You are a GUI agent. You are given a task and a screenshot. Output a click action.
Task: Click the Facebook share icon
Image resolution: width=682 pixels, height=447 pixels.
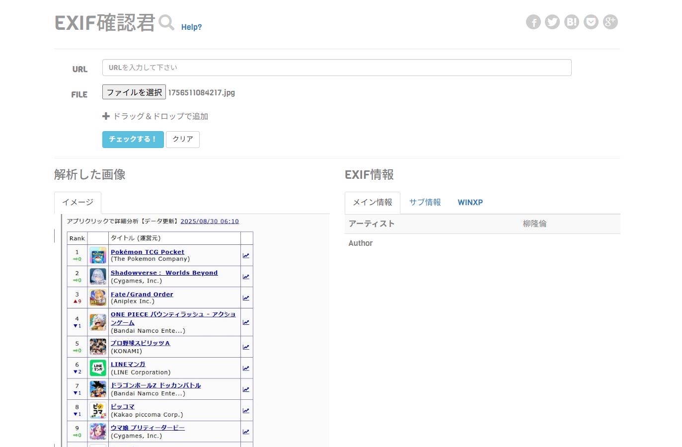point(533,22)
